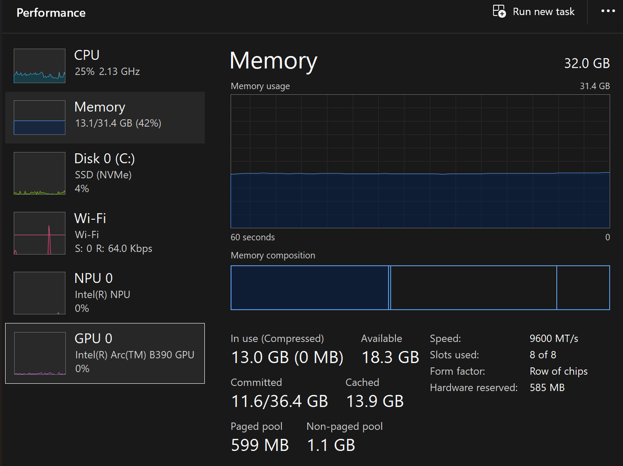Click the Run new task icon

499,11
